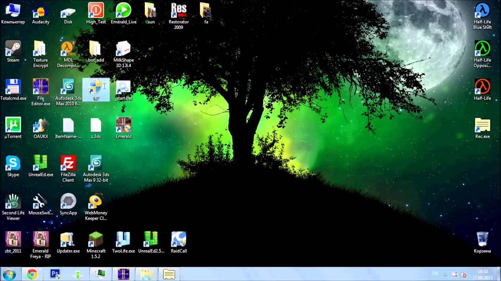Select the Totalcmd.exe floppy icon

[13, 90]
